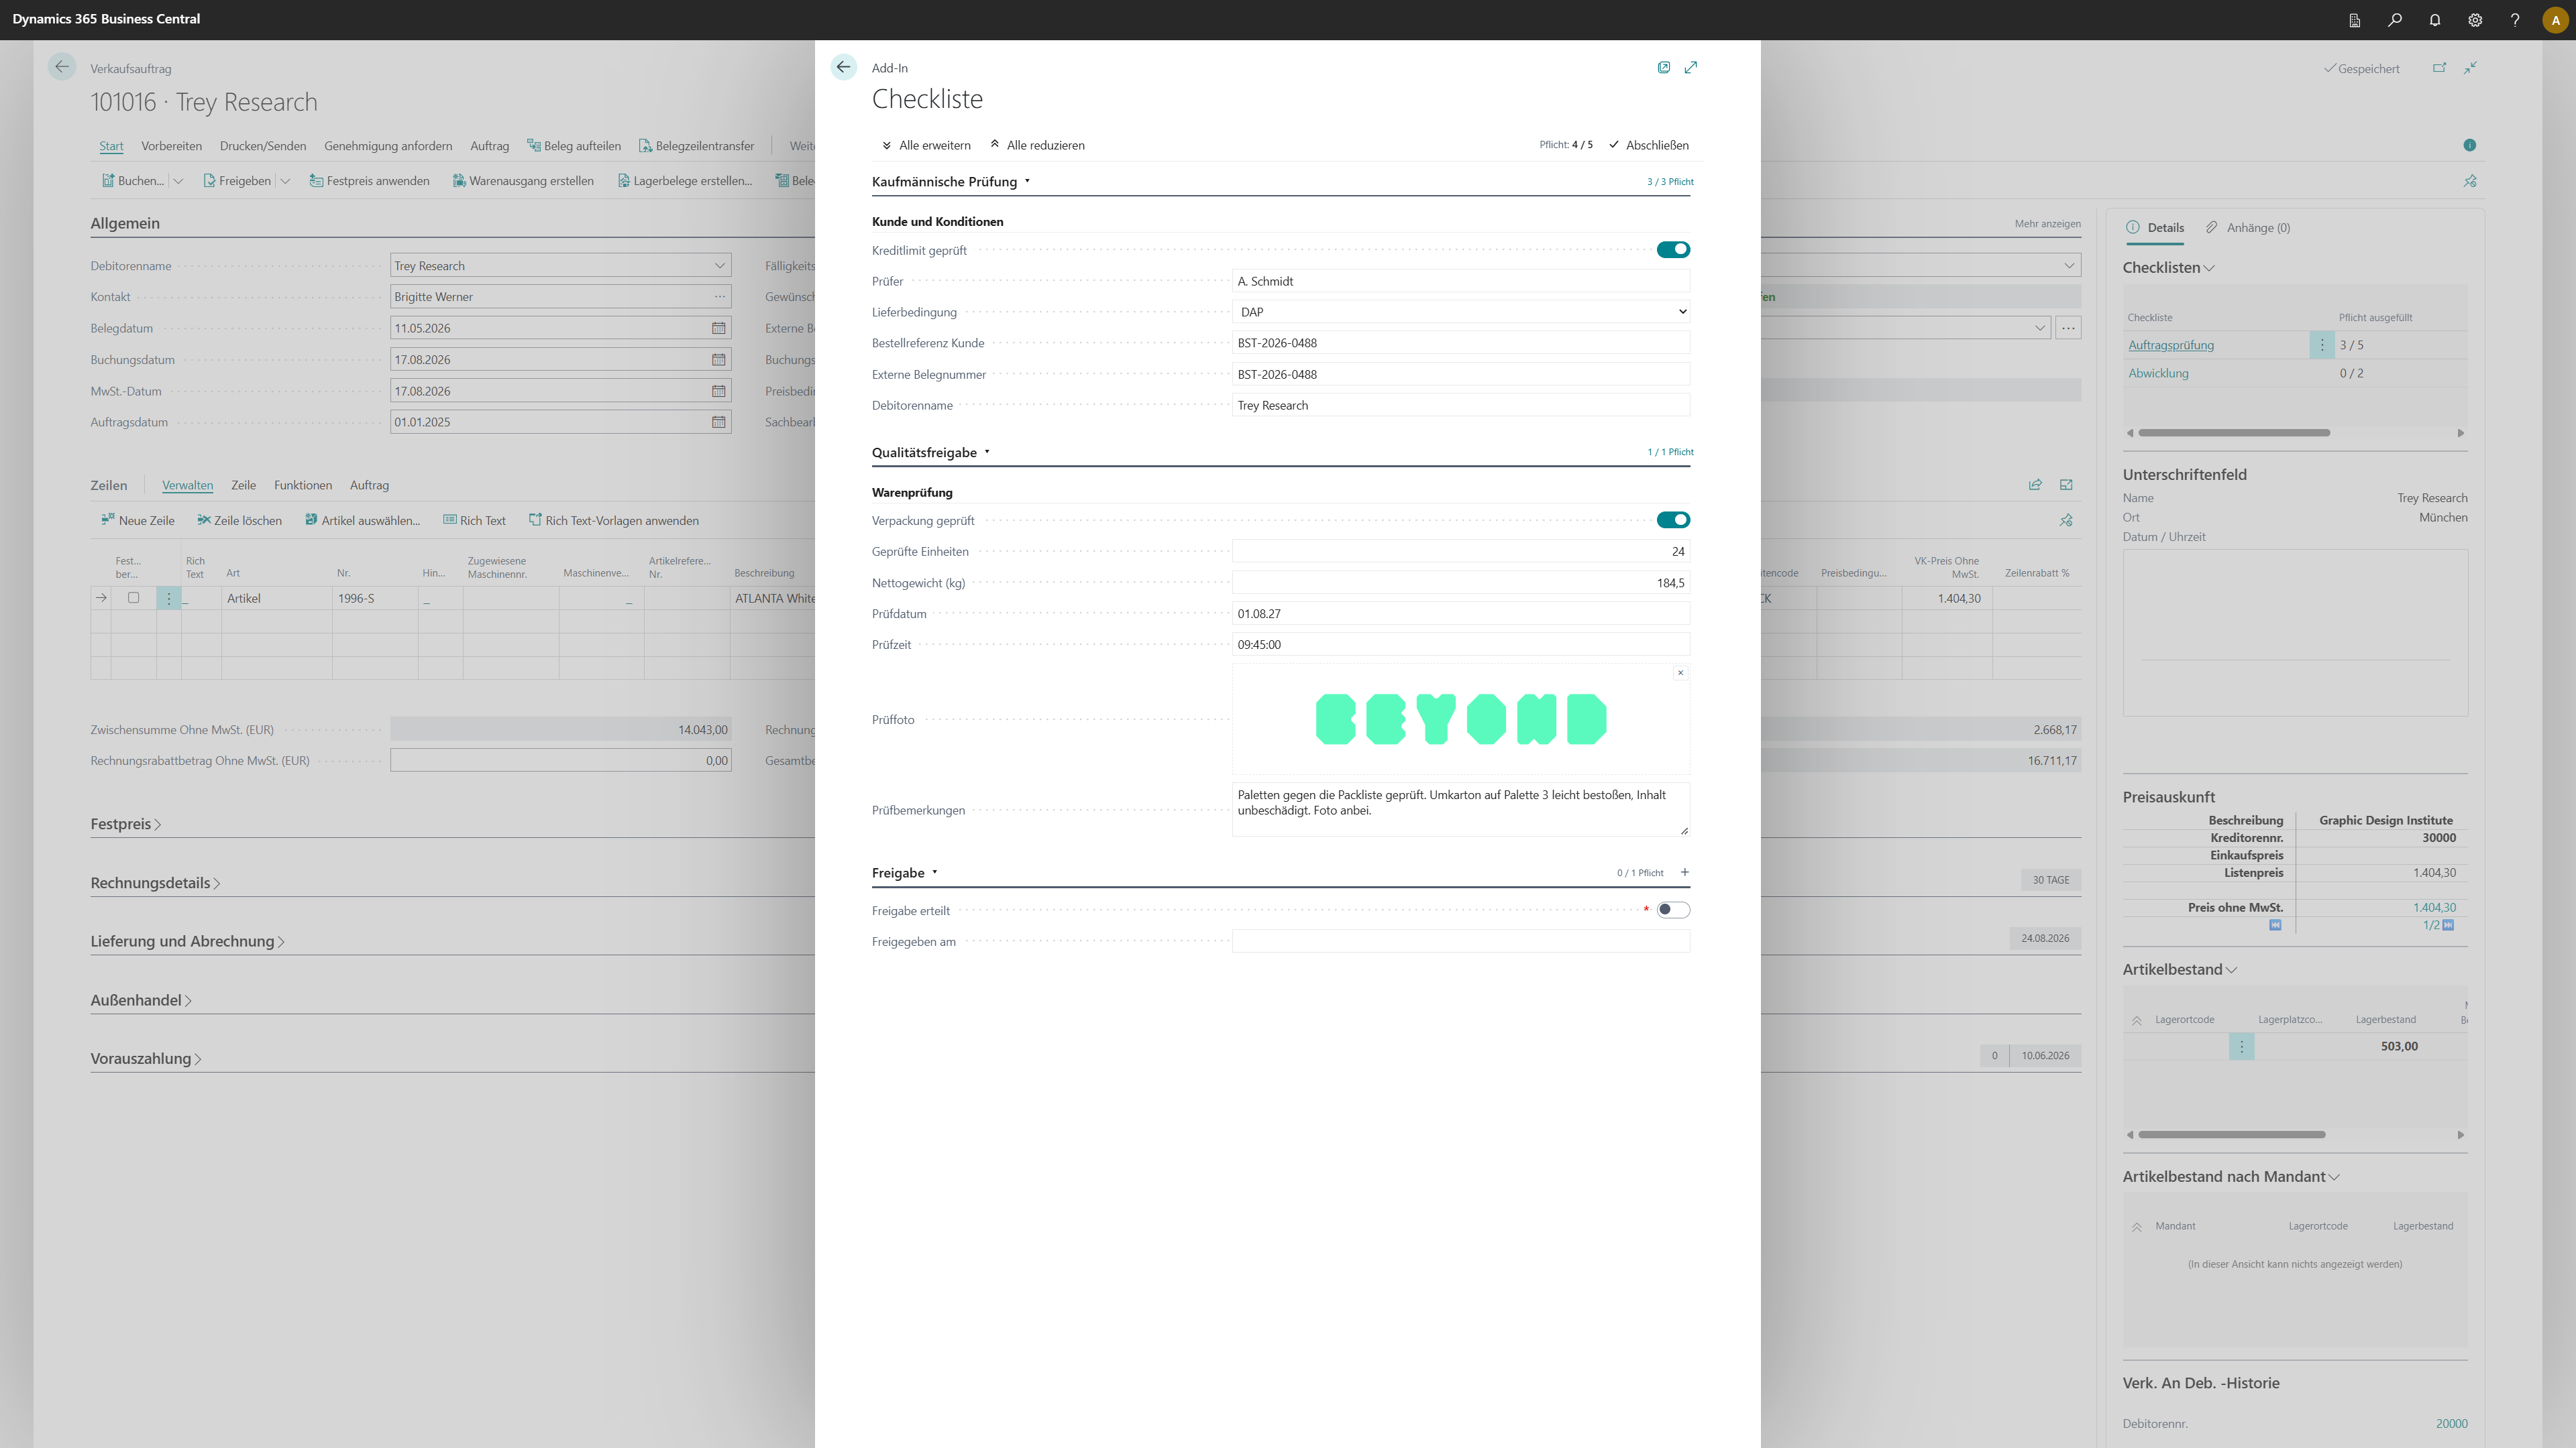The image size is (2576, 1448).
Task: Open the Lieferbedingung DAP dropdown
Action: pos(1461,312)
